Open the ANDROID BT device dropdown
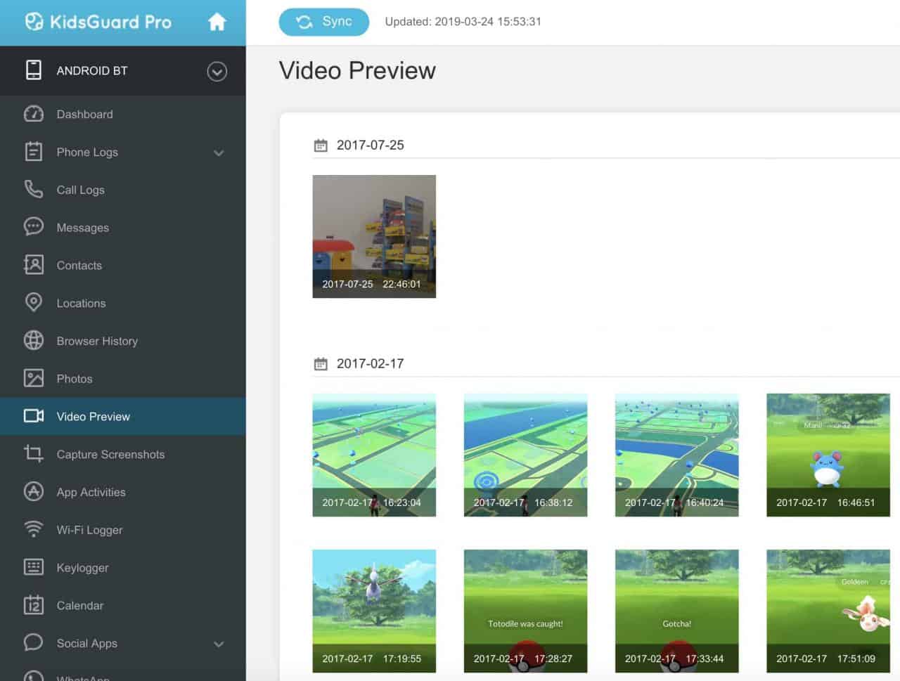 (217, 71)
